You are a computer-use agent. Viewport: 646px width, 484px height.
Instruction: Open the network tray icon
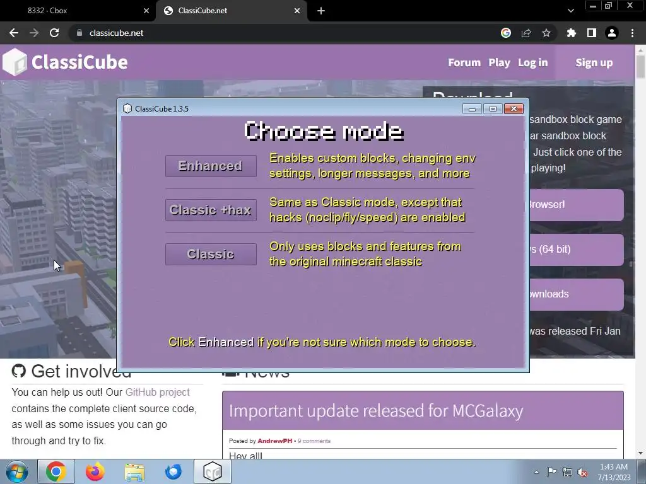tap(567, 473)
